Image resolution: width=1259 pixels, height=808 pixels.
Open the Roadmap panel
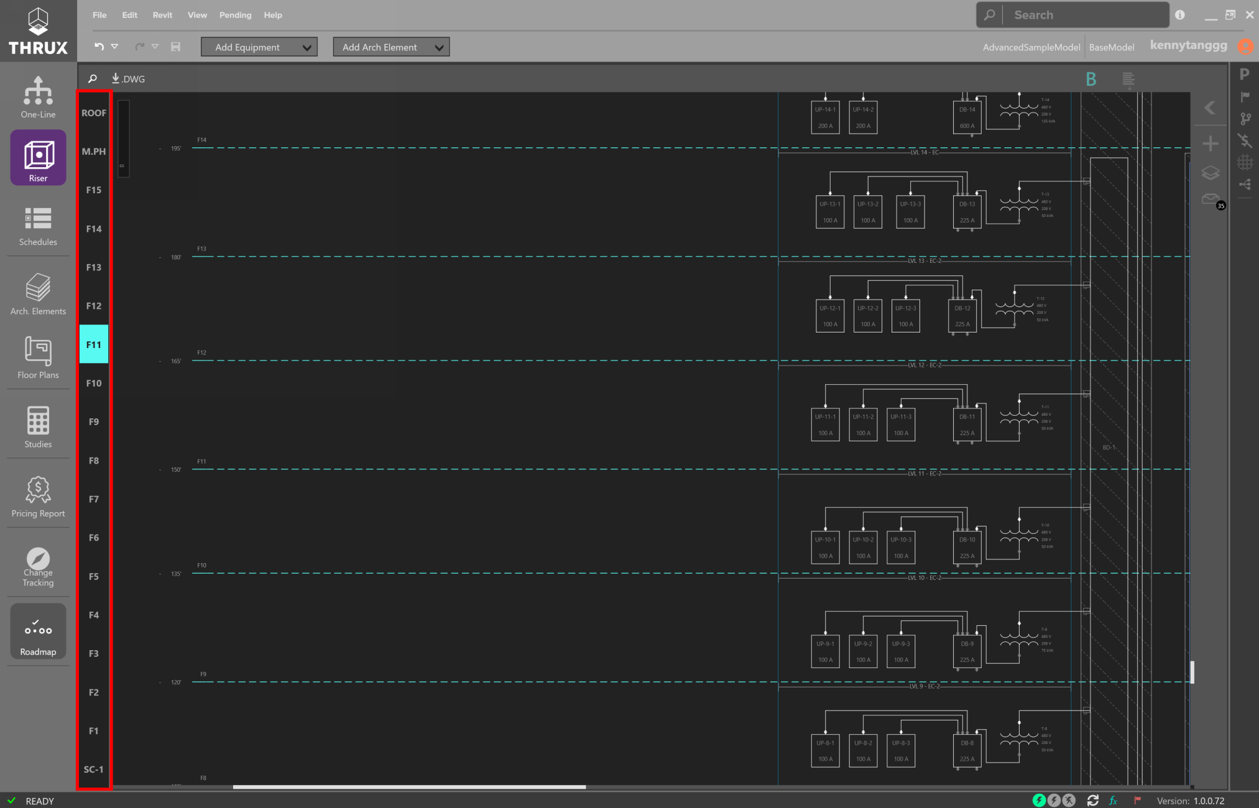[x=38, y=631]
